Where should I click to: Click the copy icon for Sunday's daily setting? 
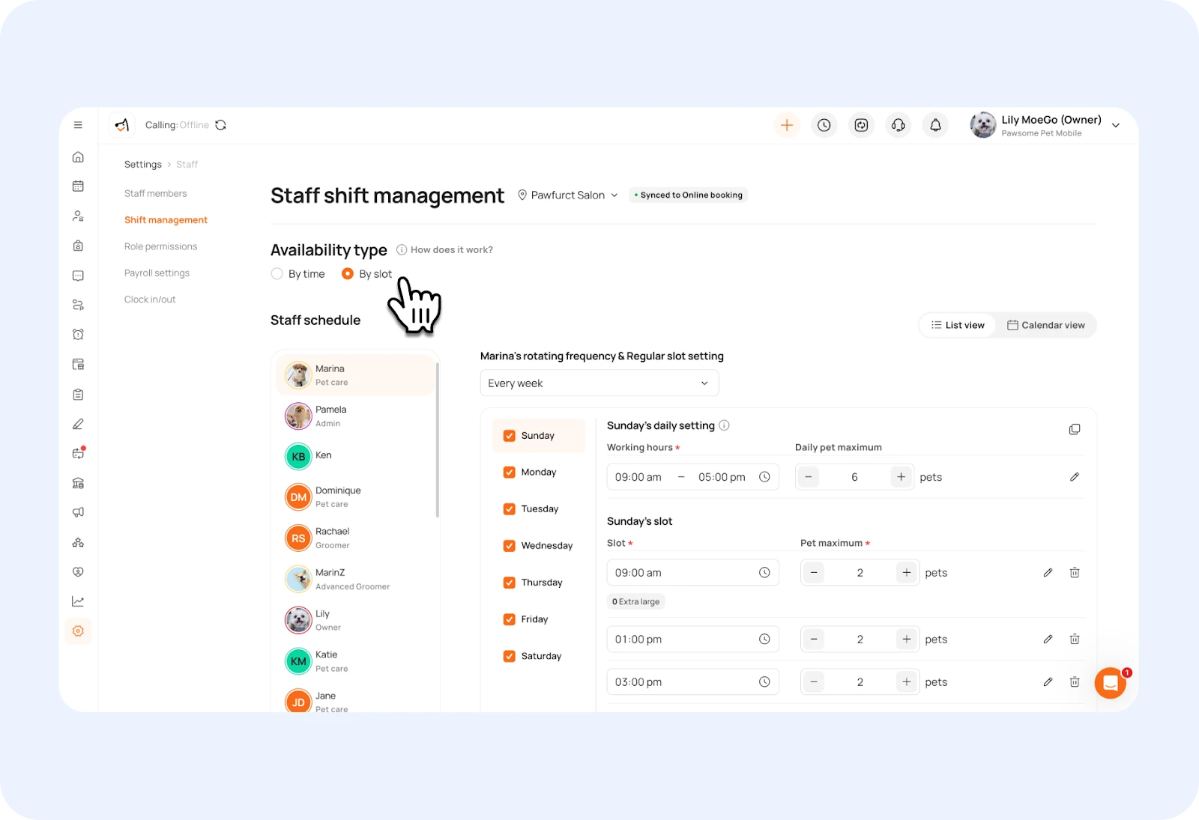point(1074,429)
